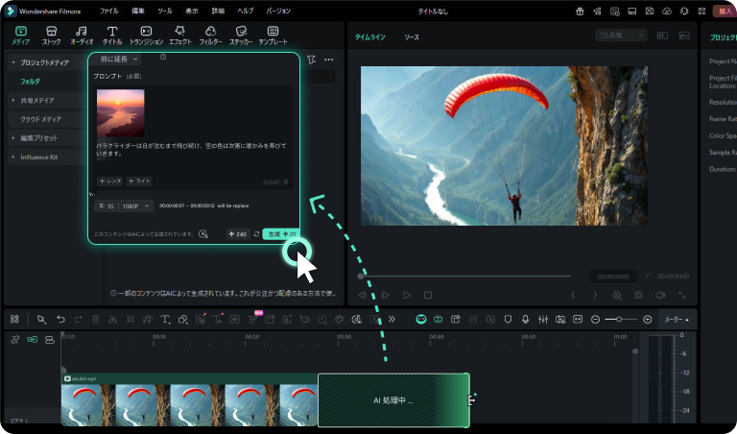Click the refresh credits icon
The image size is (737, 434).
256,233
